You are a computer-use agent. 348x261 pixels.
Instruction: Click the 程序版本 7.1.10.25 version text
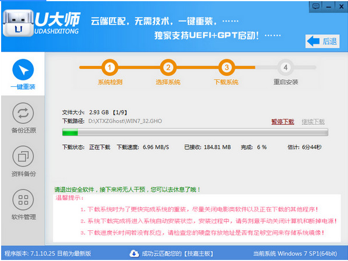pyautogui.click(x=45, y=253)
